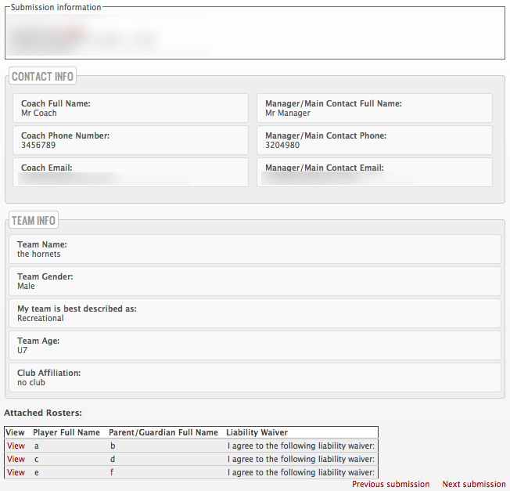Click the Coach Email label

coord(46,168)
